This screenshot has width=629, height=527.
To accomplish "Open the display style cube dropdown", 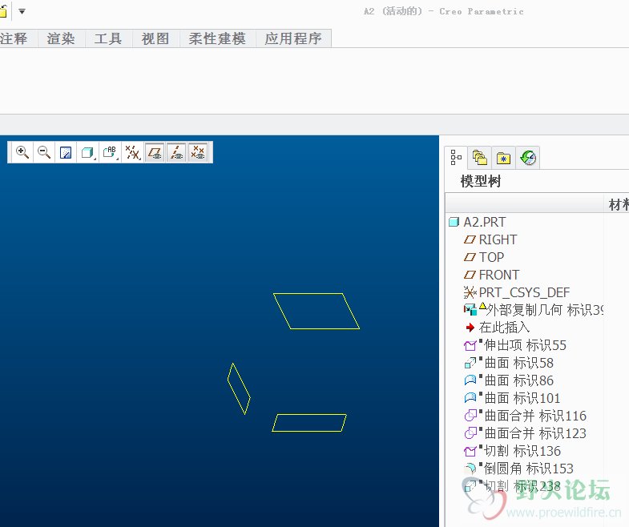I will coord(88,152).
